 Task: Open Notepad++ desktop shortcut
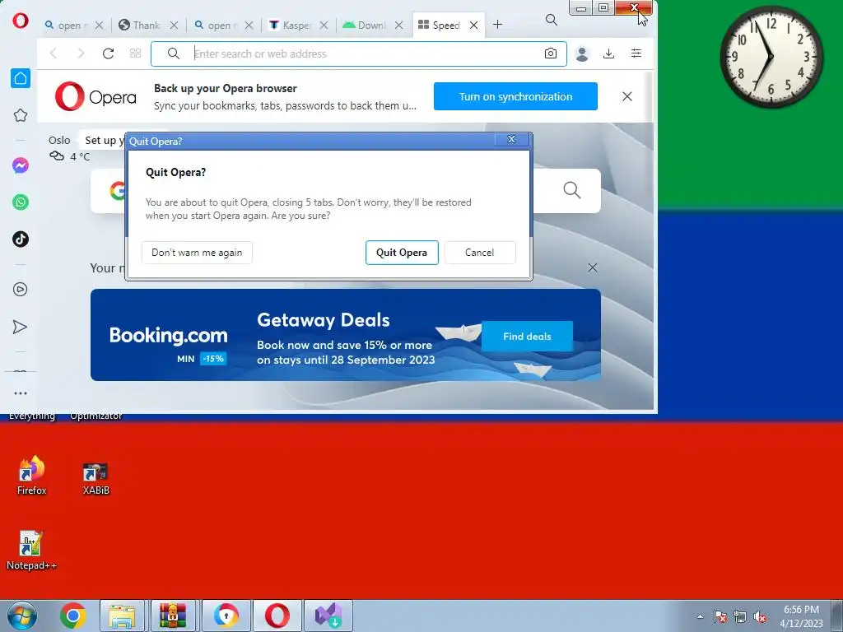click(x=31, y=551)
